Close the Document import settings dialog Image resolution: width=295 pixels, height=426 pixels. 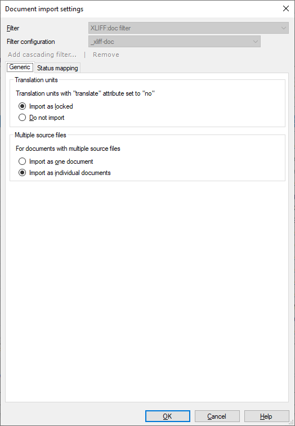(286, 8)
